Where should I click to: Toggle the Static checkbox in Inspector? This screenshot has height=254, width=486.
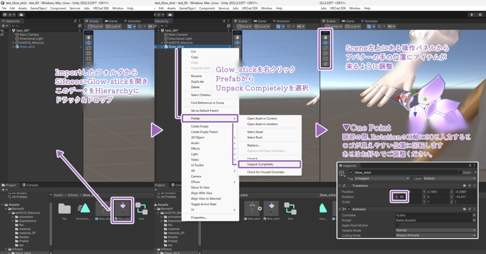pos(460,172)
